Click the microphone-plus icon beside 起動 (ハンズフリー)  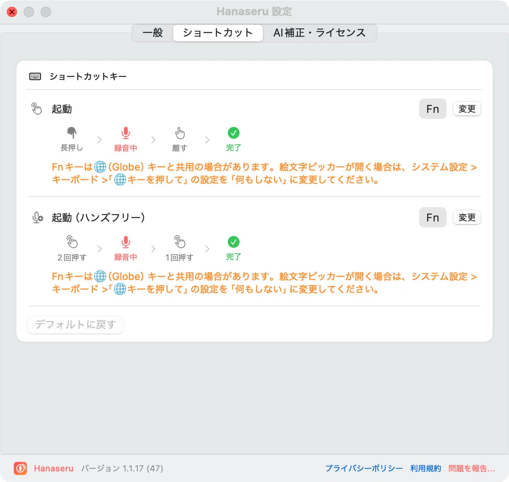(x=38, y=218)
